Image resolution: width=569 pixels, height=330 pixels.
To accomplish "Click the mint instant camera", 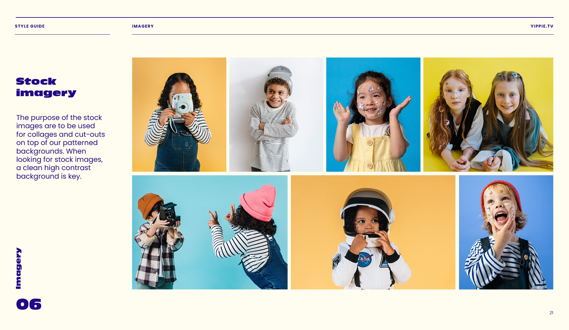I will point(182,104).
